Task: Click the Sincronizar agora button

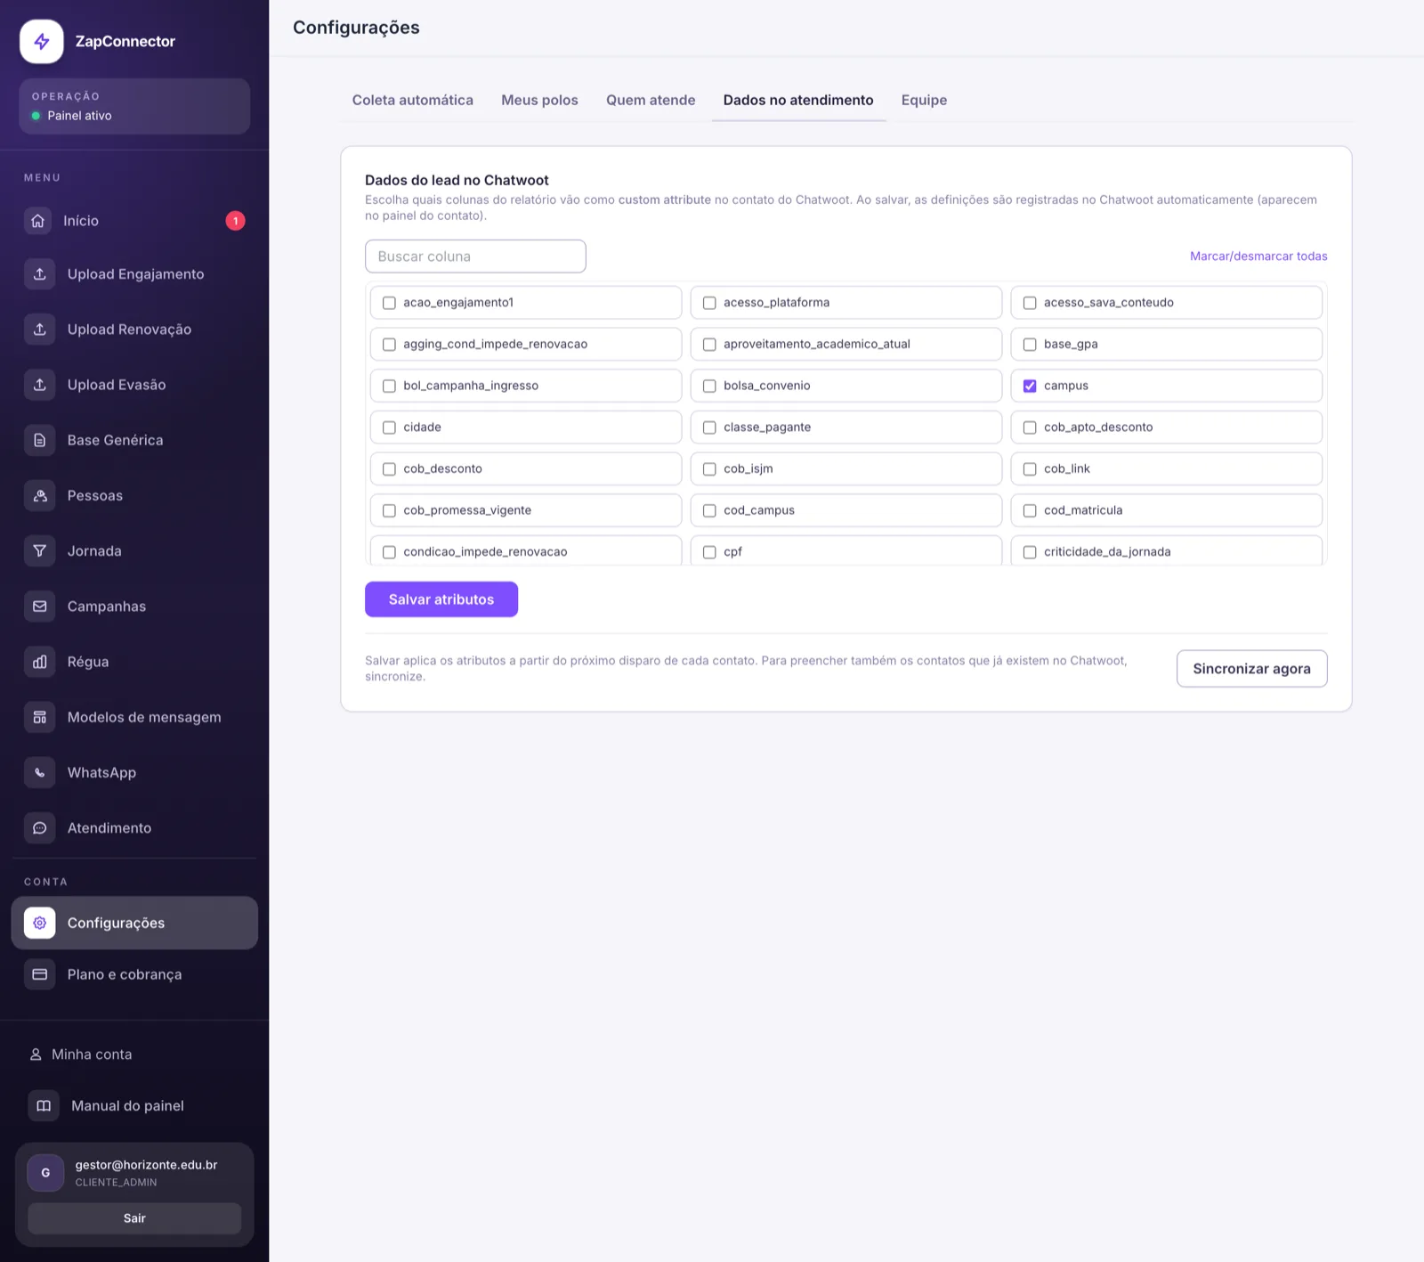Action: [1251, 669]
